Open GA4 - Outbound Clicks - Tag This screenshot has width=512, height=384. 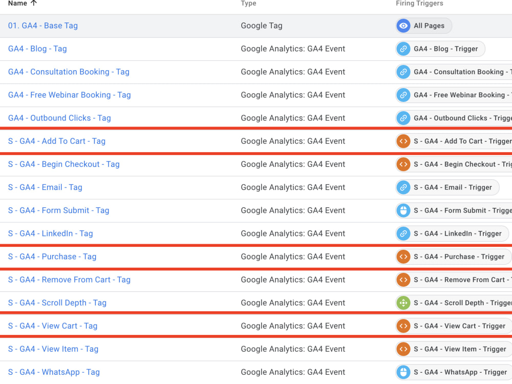59,118
